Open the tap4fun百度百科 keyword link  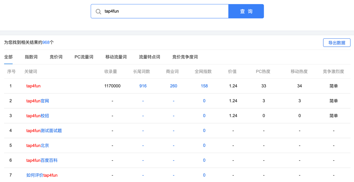pyautogui.click(x=42, y=160)
